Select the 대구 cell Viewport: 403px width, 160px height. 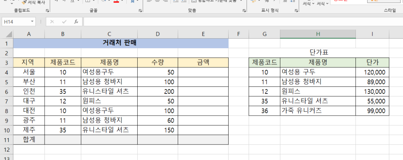29,101
